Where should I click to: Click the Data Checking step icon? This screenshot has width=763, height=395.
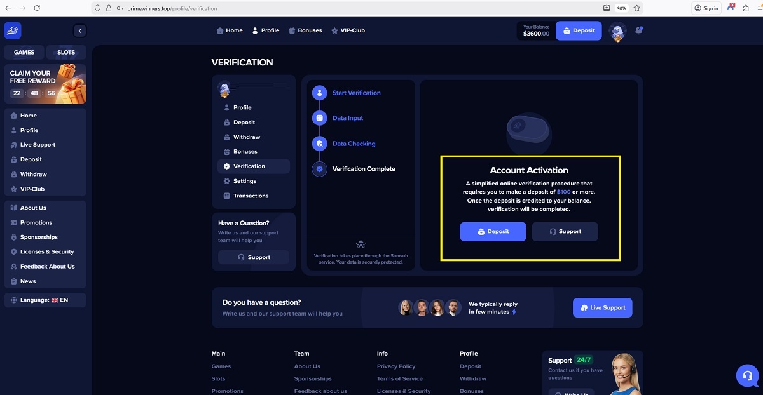(x=319, y=144)
